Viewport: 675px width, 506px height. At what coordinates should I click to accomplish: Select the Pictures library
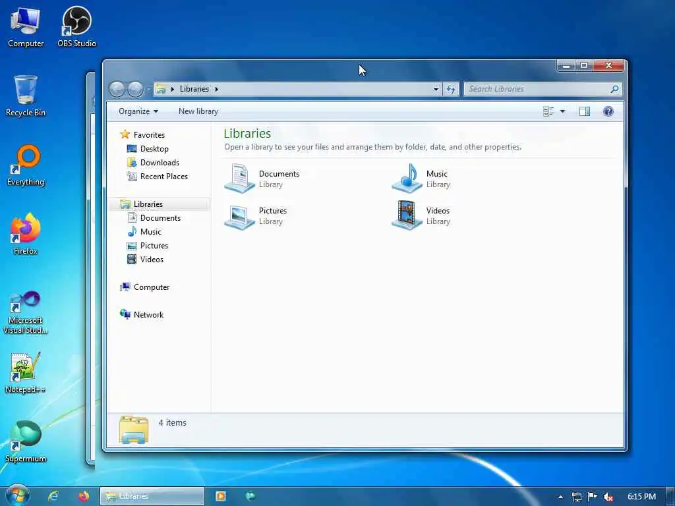256,215
